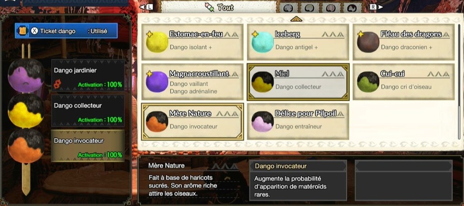Switch to the first dango category tab

289,8
